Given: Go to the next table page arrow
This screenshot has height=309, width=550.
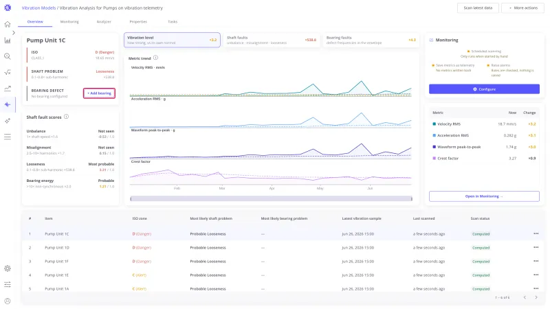Looking at the screenshot, I should pyautogui.click(x=536, y=297).
